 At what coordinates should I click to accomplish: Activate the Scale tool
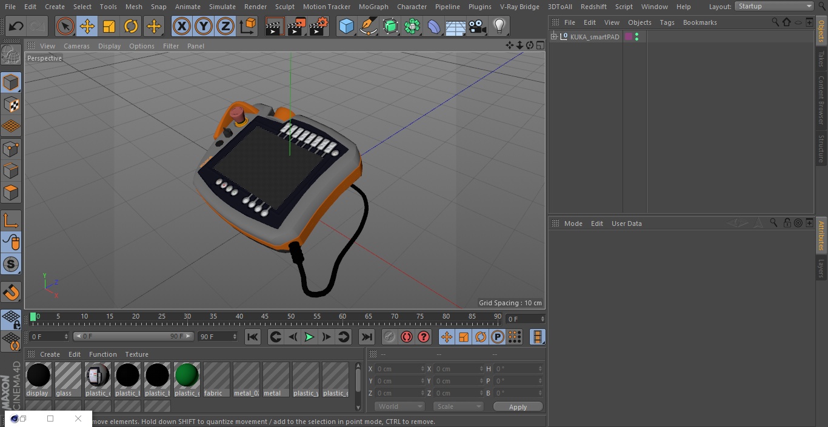click(x=109, y=26)
